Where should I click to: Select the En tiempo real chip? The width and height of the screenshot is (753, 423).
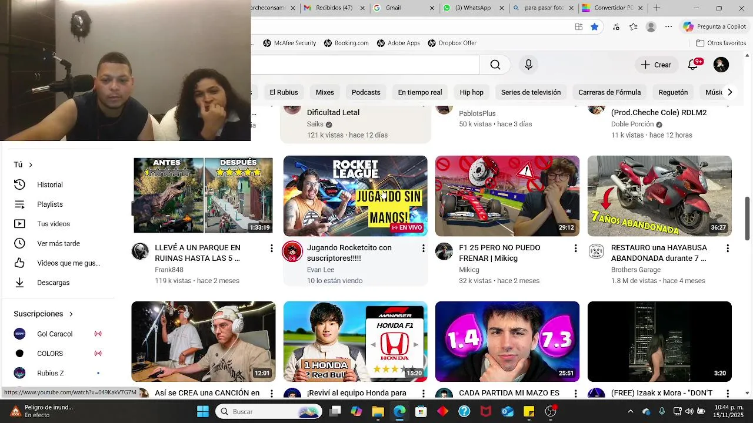[420, 92]
